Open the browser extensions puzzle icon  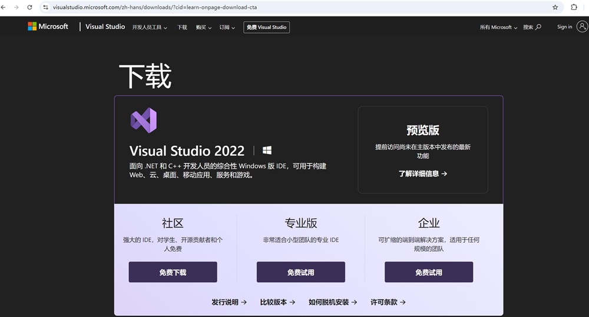tap(574, 7)
